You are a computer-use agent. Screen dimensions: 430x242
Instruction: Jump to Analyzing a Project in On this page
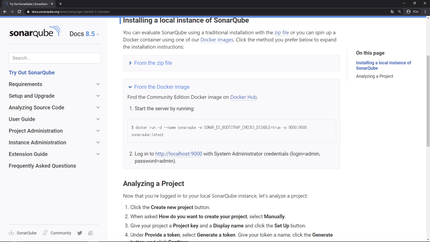(x=374, y=76)
